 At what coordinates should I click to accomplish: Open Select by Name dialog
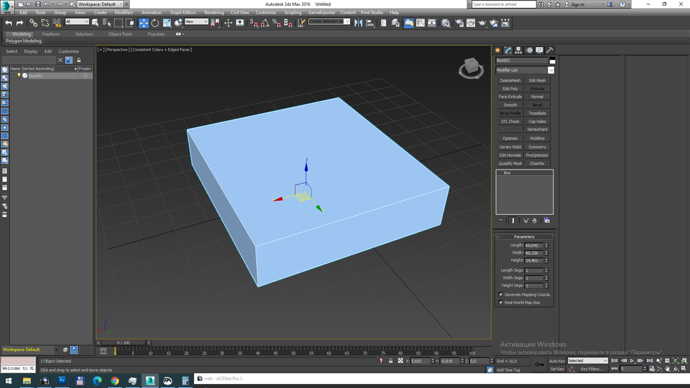coord(107,22)
